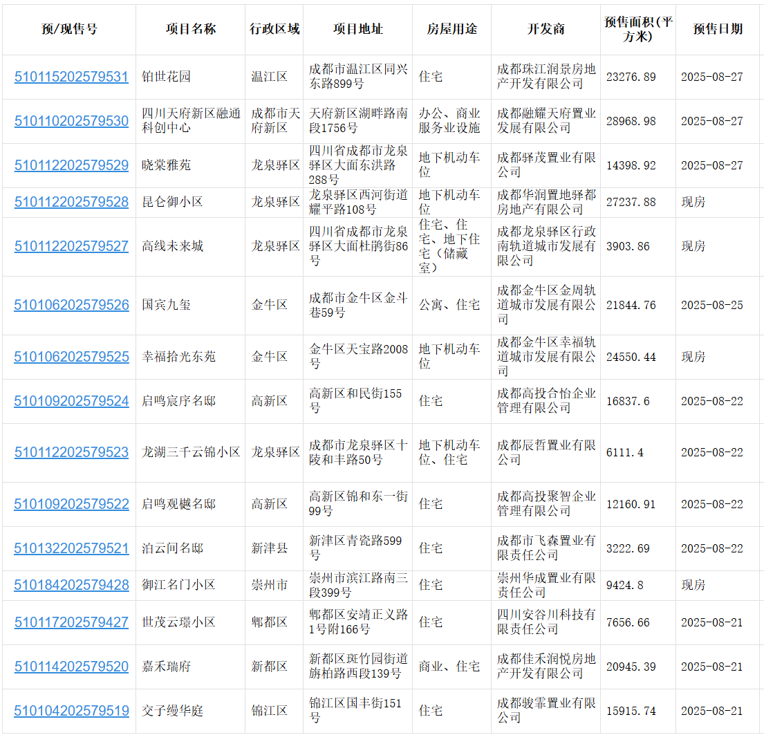Click district cell 成都市天府新区
Image resolution: width=764 pixels, height=735 pixels.
pyautogui.click(x=275, y=120)
